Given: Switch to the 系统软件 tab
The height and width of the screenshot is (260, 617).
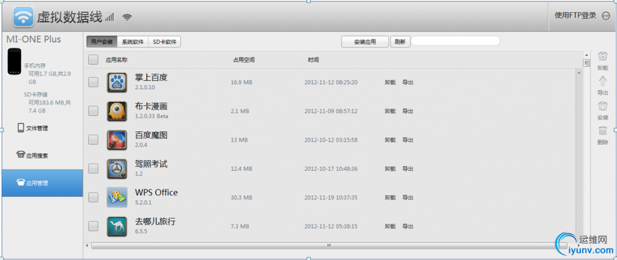Looking at the screenshot, I should coord(133,42).
